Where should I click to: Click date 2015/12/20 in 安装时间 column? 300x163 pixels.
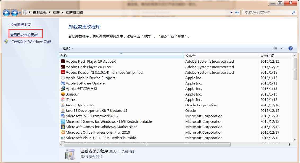(x=270, y=116)
